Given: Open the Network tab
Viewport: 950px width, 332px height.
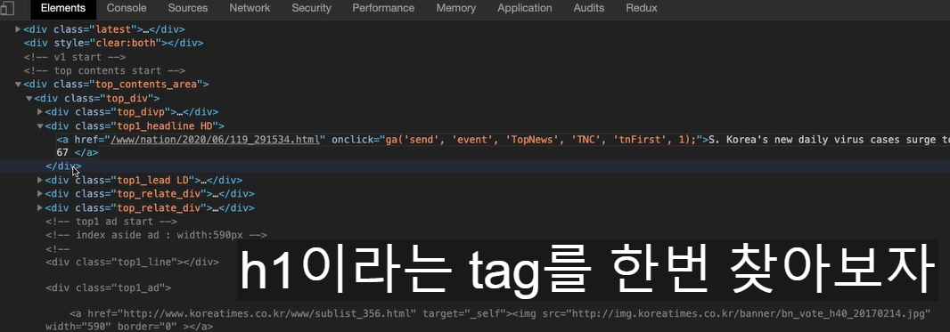Looking at the screenshot, I should pos(250,9).
